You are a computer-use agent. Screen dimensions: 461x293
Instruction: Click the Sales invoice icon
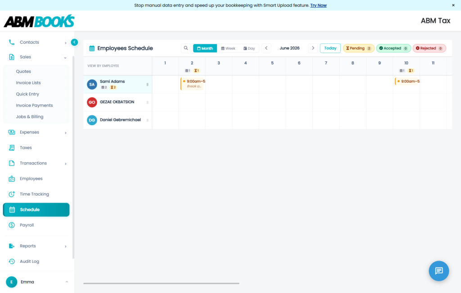(x=11, y=57)
